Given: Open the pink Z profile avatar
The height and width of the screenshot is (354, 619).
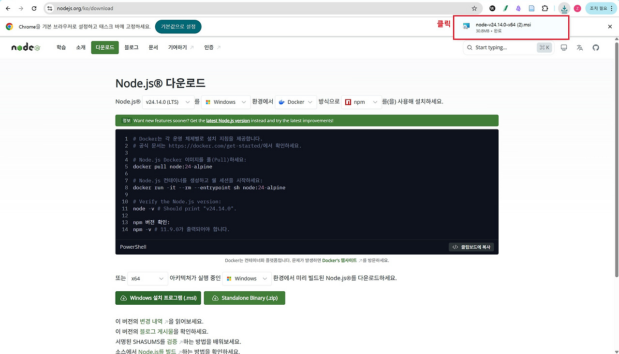Looking at the screenshot, I should pos(577,8).
